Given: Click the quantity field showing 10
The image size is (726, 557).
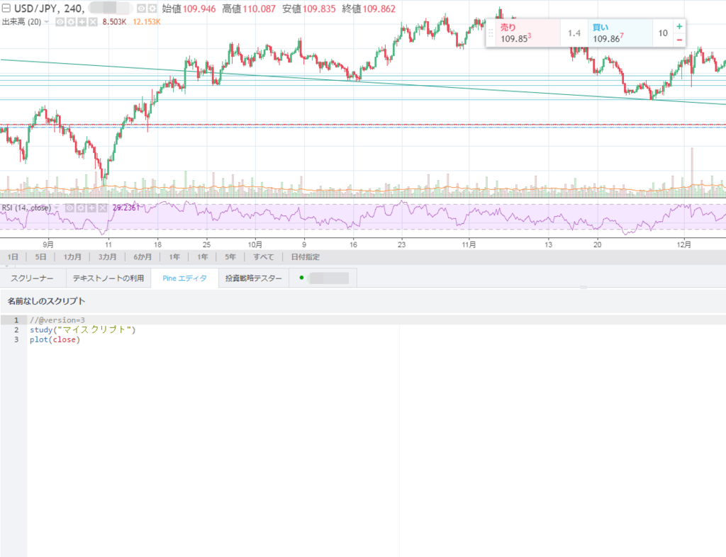Looking at the screenshot, I should coord(663,33).
